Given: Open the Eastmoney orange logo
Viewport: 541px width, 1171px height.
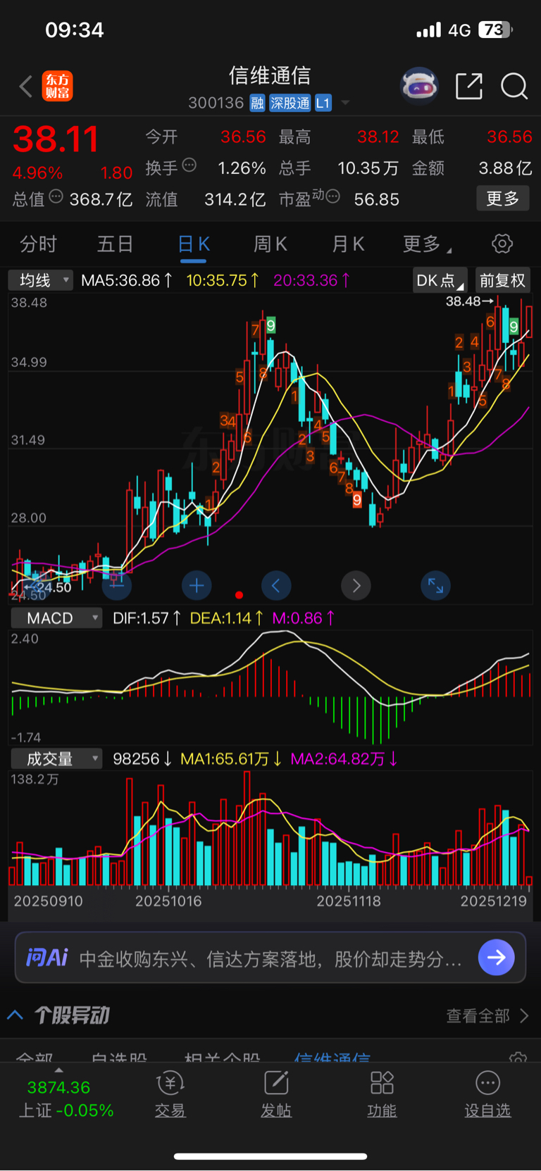Looking at the screenshot, I should coord(57,86).
